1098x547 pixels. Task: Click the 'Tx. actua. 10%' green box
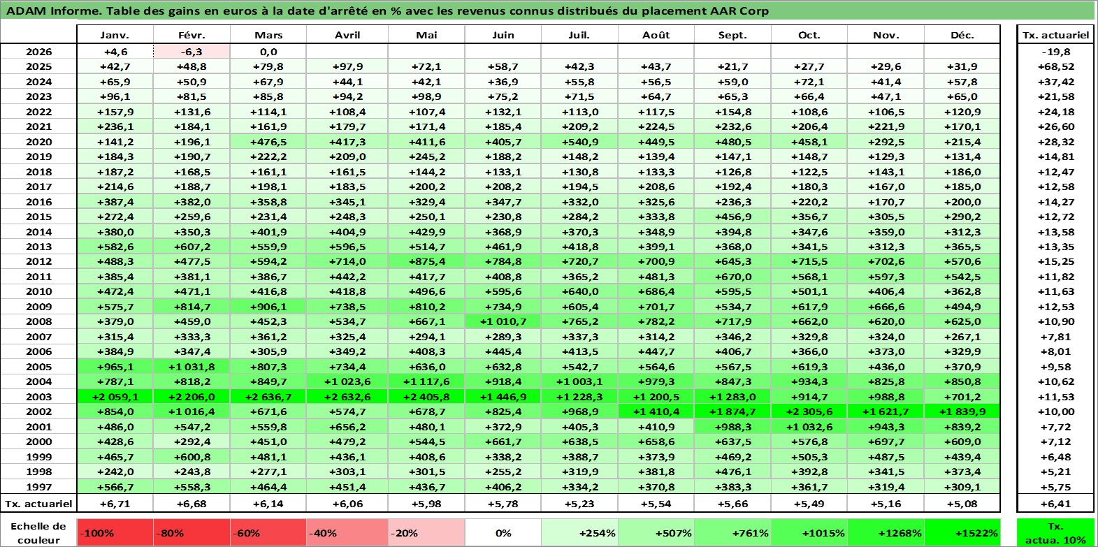click(x=1055, y=532)
